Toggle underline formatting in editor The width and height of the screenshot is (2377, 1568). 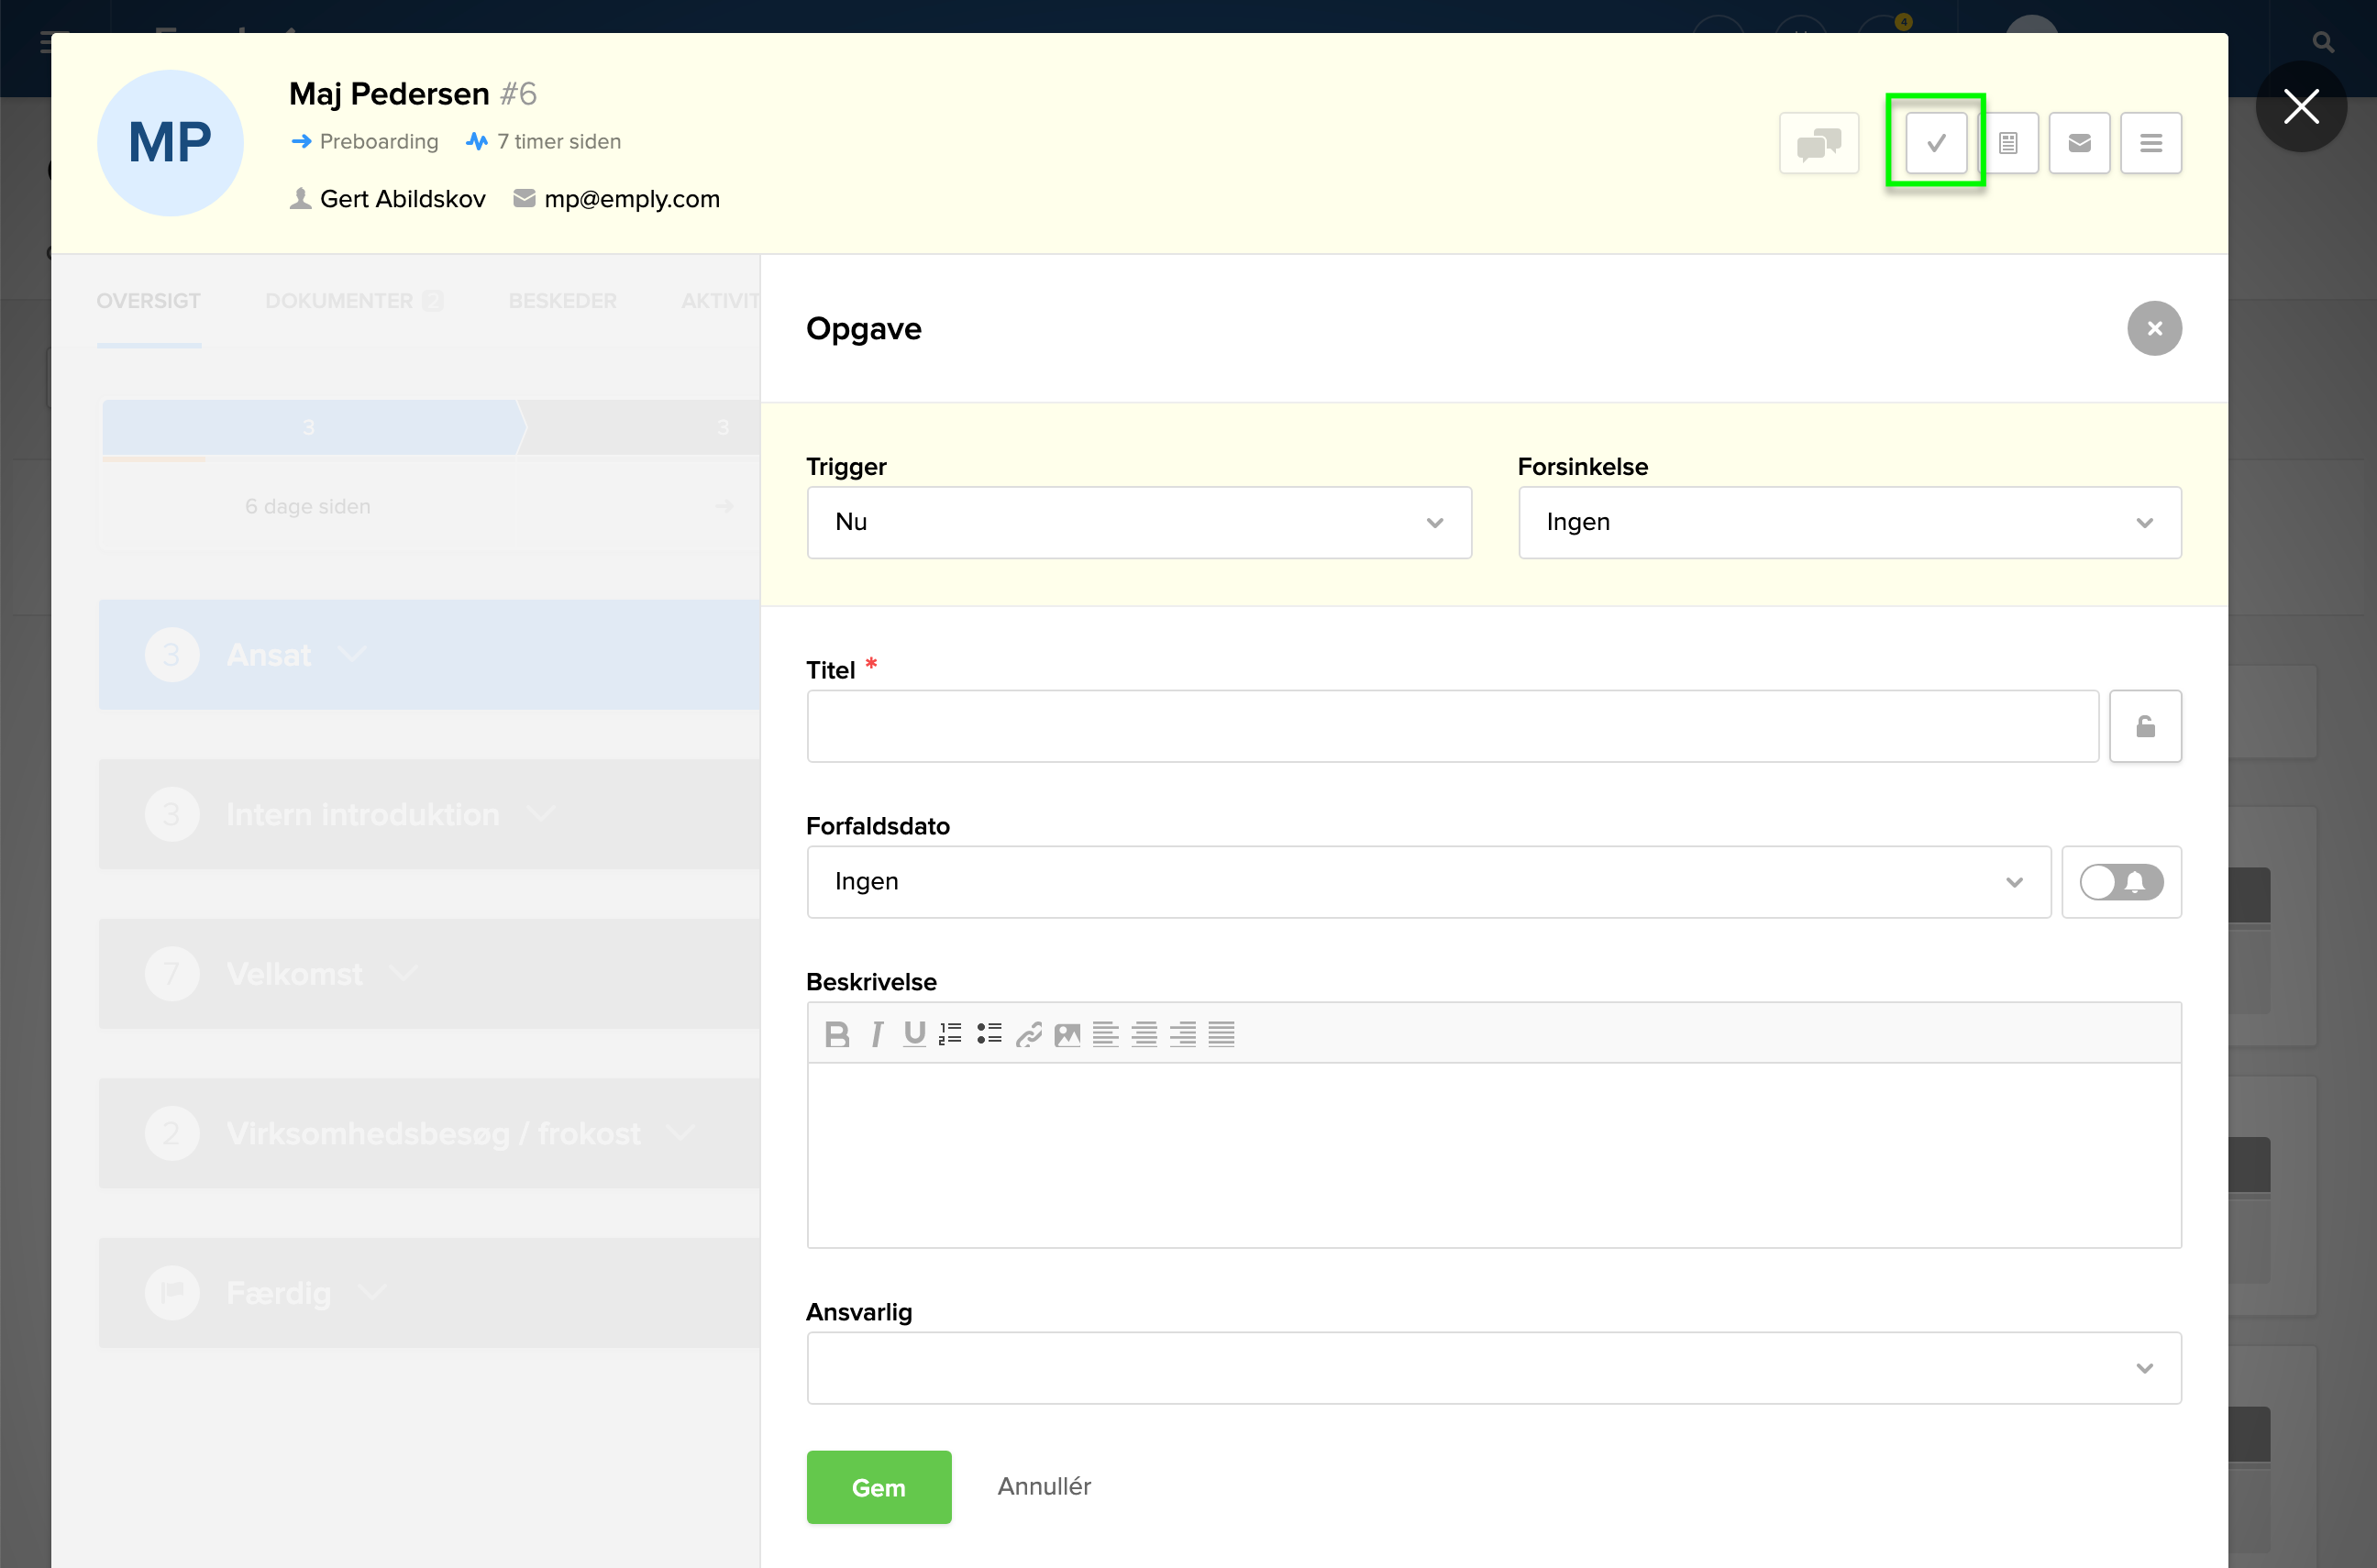[913, 1034]
